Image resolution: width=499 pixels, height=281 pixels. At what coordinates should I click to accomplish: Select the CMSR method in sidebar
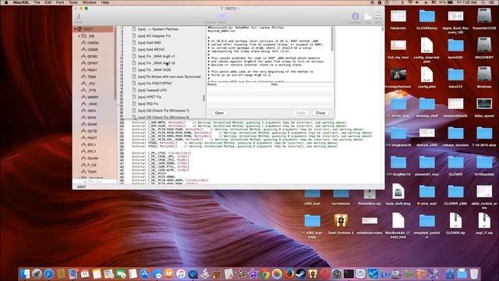[93, 50]
